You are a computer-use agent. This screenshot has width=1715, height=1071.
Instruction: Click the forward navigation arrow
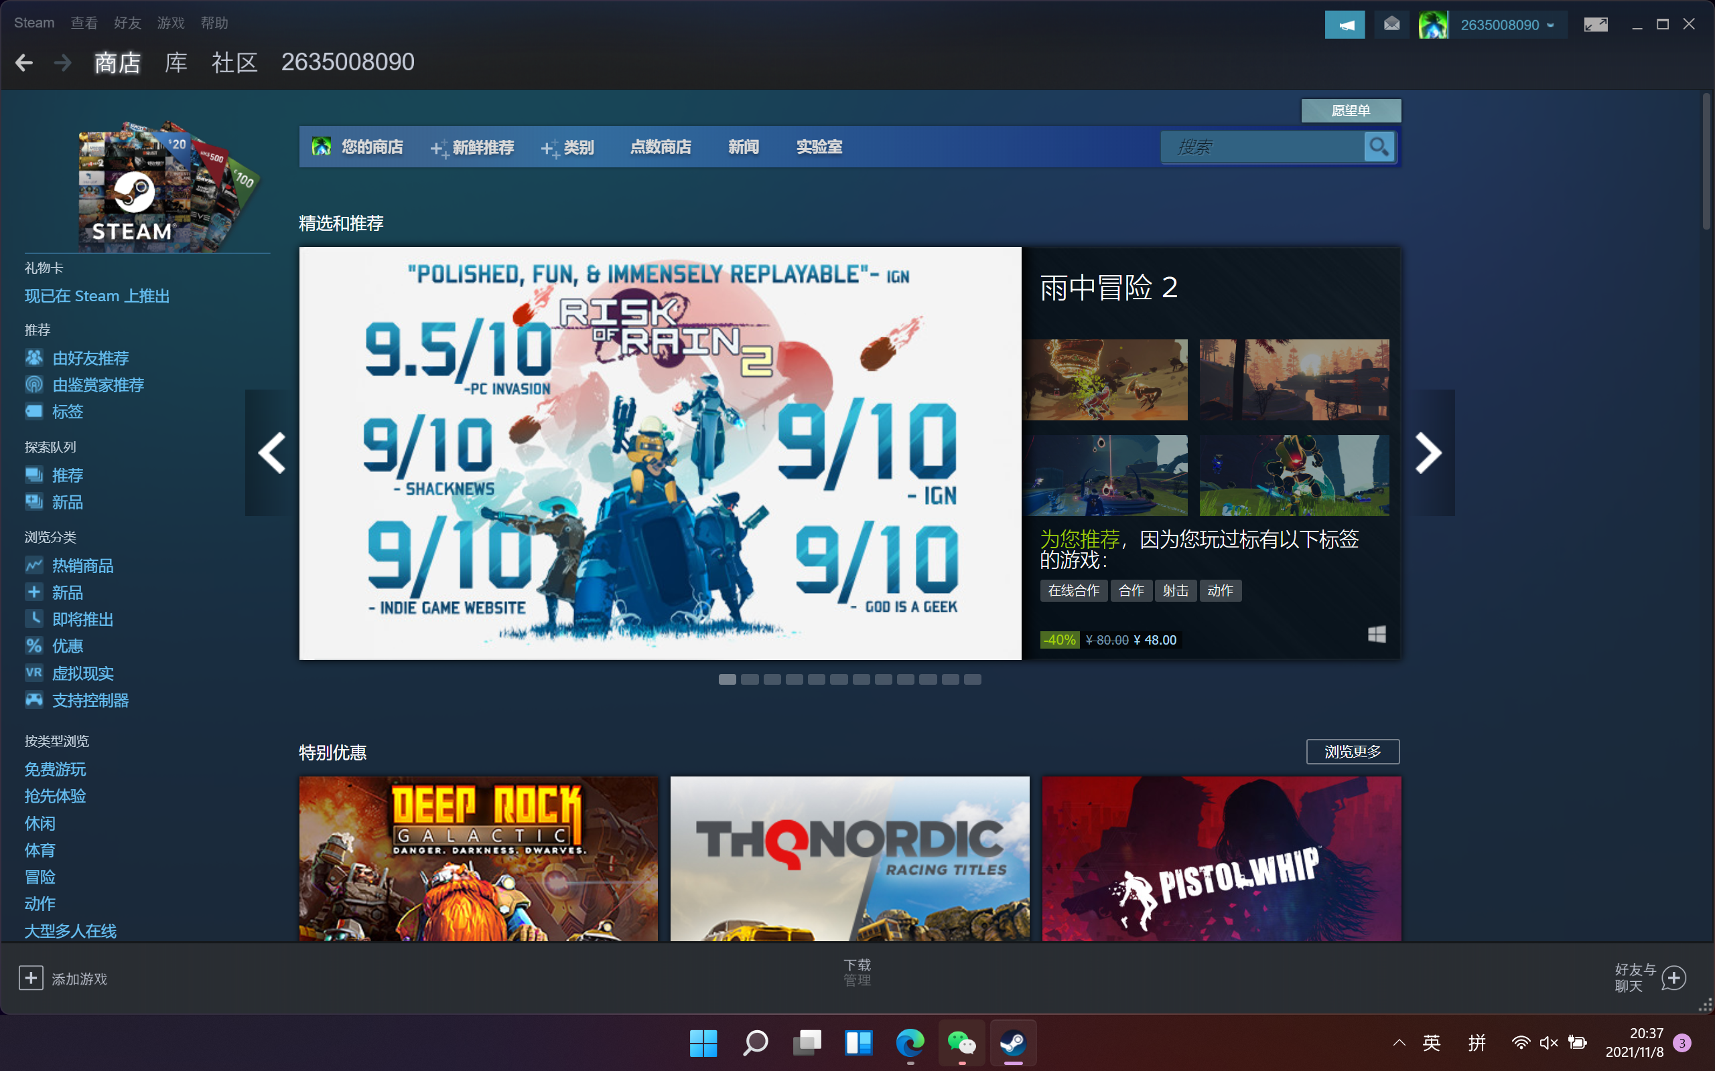coord(62,63)
